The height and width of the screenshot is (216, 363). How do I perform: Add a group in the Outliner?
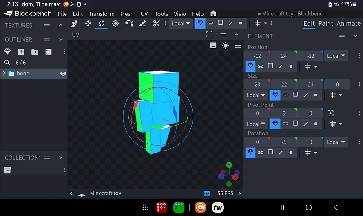[x=35, y=52]
